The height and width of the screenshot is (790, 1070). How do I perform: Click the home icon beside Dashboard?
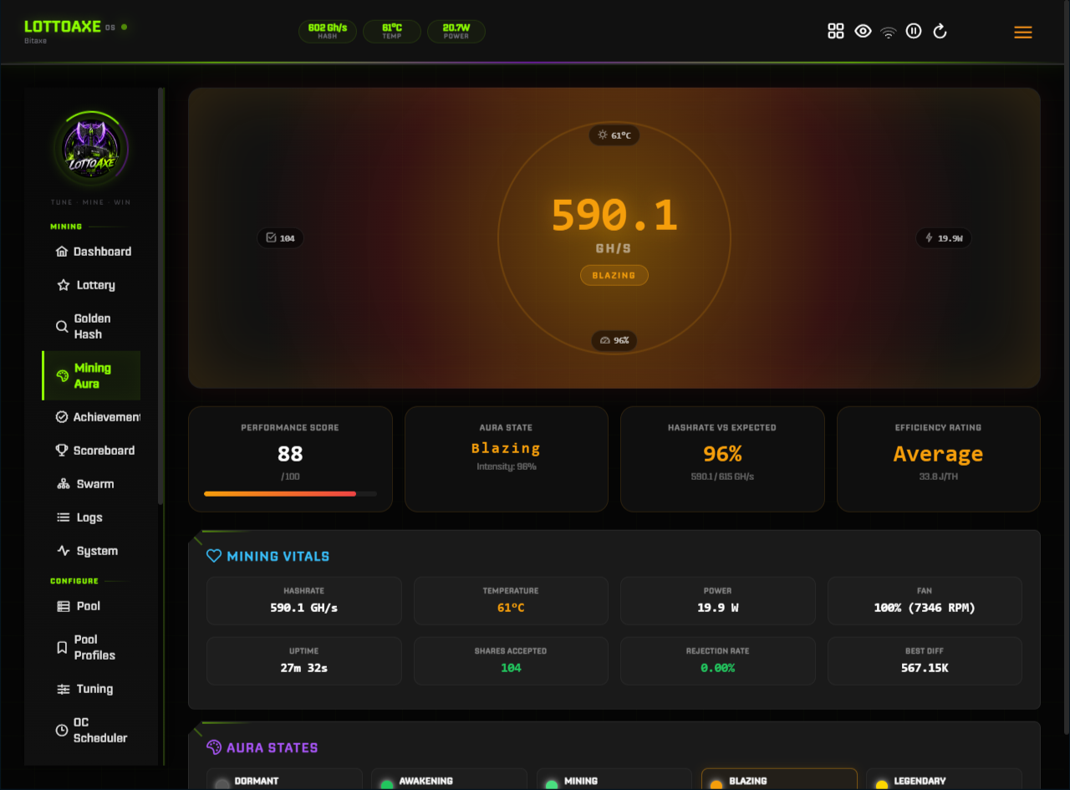pyautogui.click(x=62, y=252)
